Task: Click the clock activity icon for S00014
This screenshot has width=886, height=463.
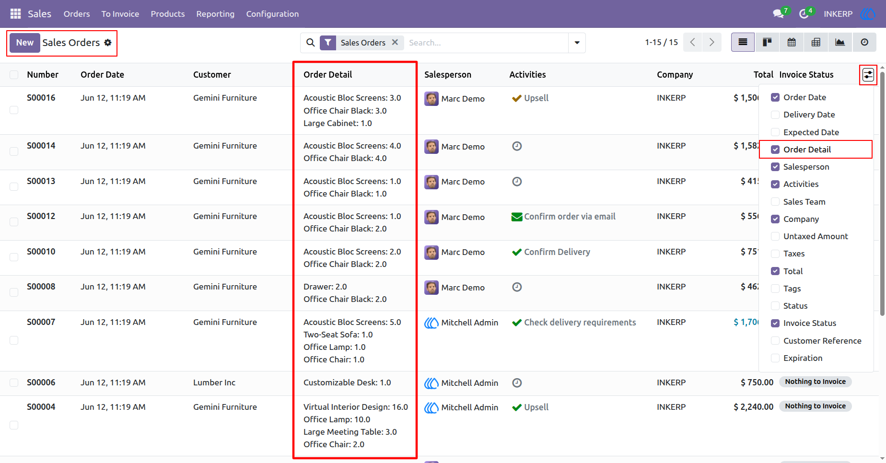Action: coord(517,146)
